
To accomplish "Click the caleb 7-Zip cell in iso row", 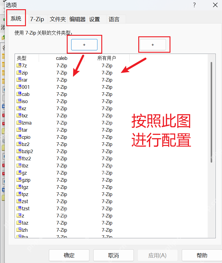I will [x=62, y=101].
